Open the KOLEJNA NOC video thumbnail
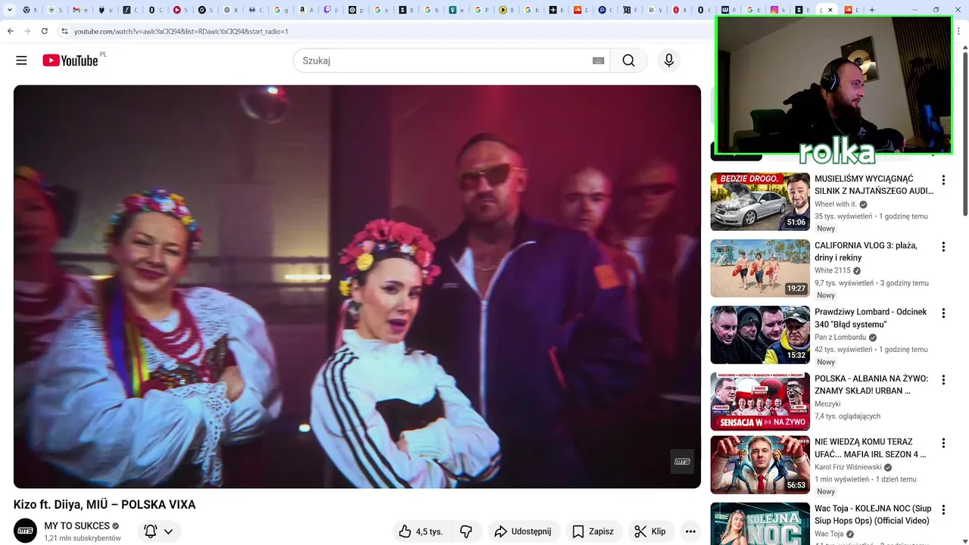 pos(760,524)
